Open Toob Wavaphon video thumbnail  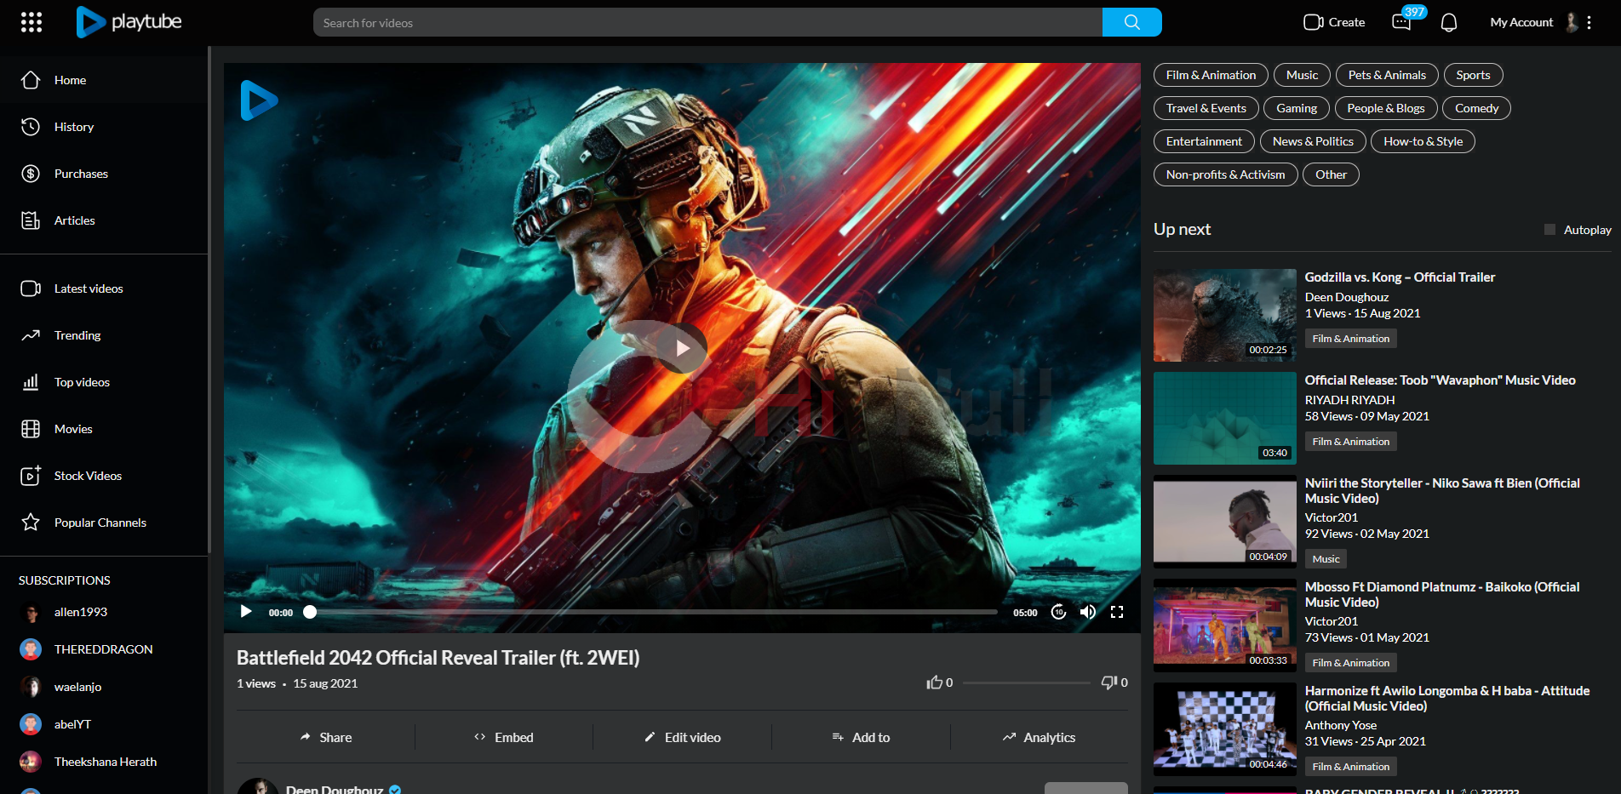pos(1225,418)
